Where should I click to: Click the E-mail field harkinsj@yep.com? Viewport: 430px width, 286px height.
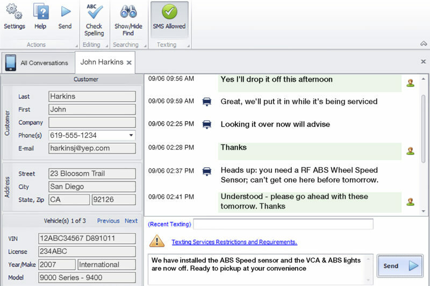pos(92,148)
